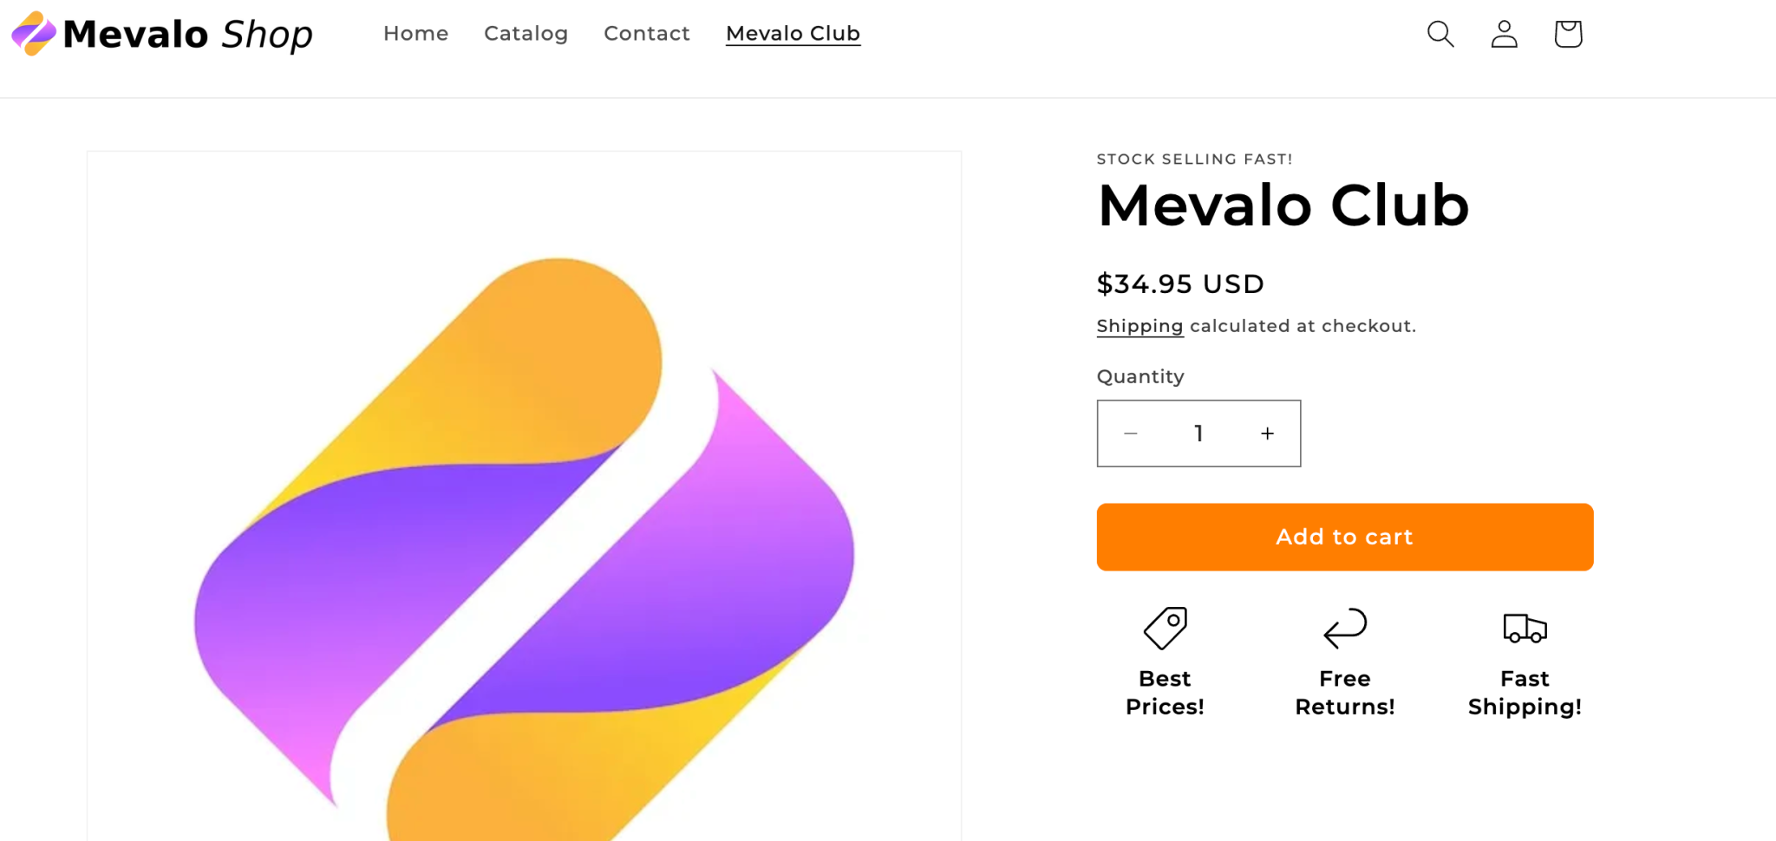
Task: Navigate to the Contact page
Action: pyautogui.click(x=646, y=34)
